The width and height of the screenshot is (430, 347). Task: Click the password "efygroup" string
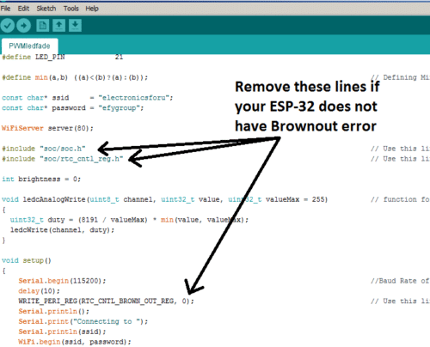point(121,108)
